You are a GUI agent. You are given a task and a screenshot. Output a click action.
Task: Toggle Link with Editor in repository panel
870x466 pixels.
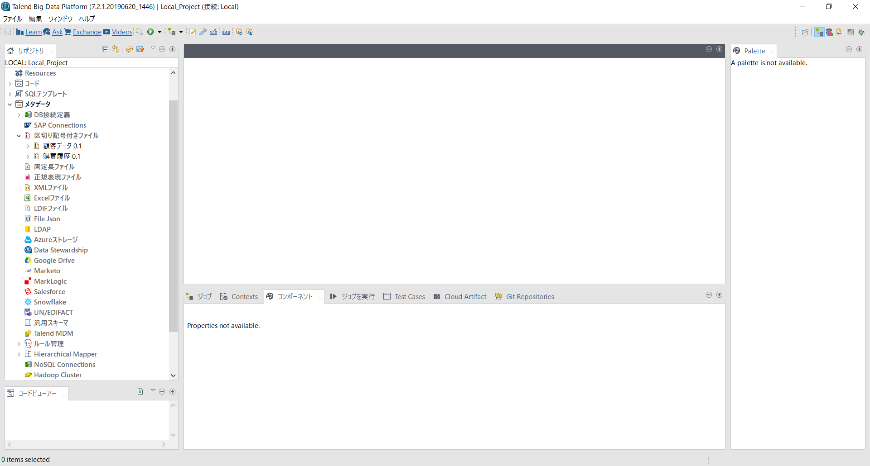coord(116,49)
